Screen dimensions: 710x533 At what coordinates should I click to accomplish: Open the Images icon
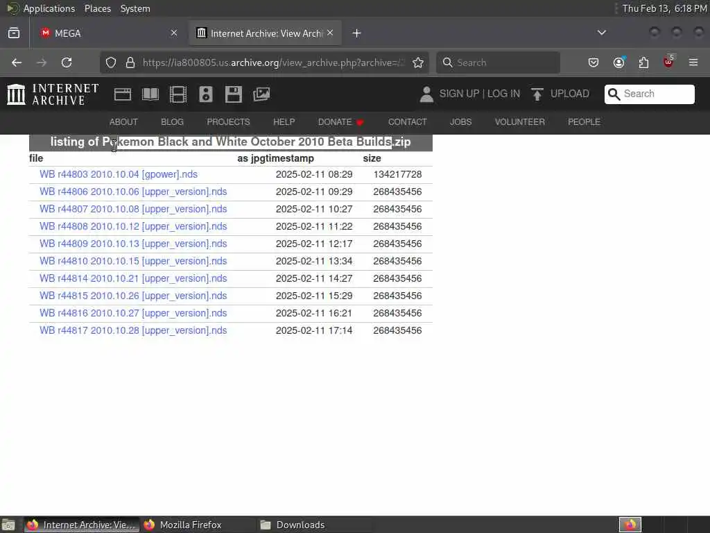tap(261, 94)
